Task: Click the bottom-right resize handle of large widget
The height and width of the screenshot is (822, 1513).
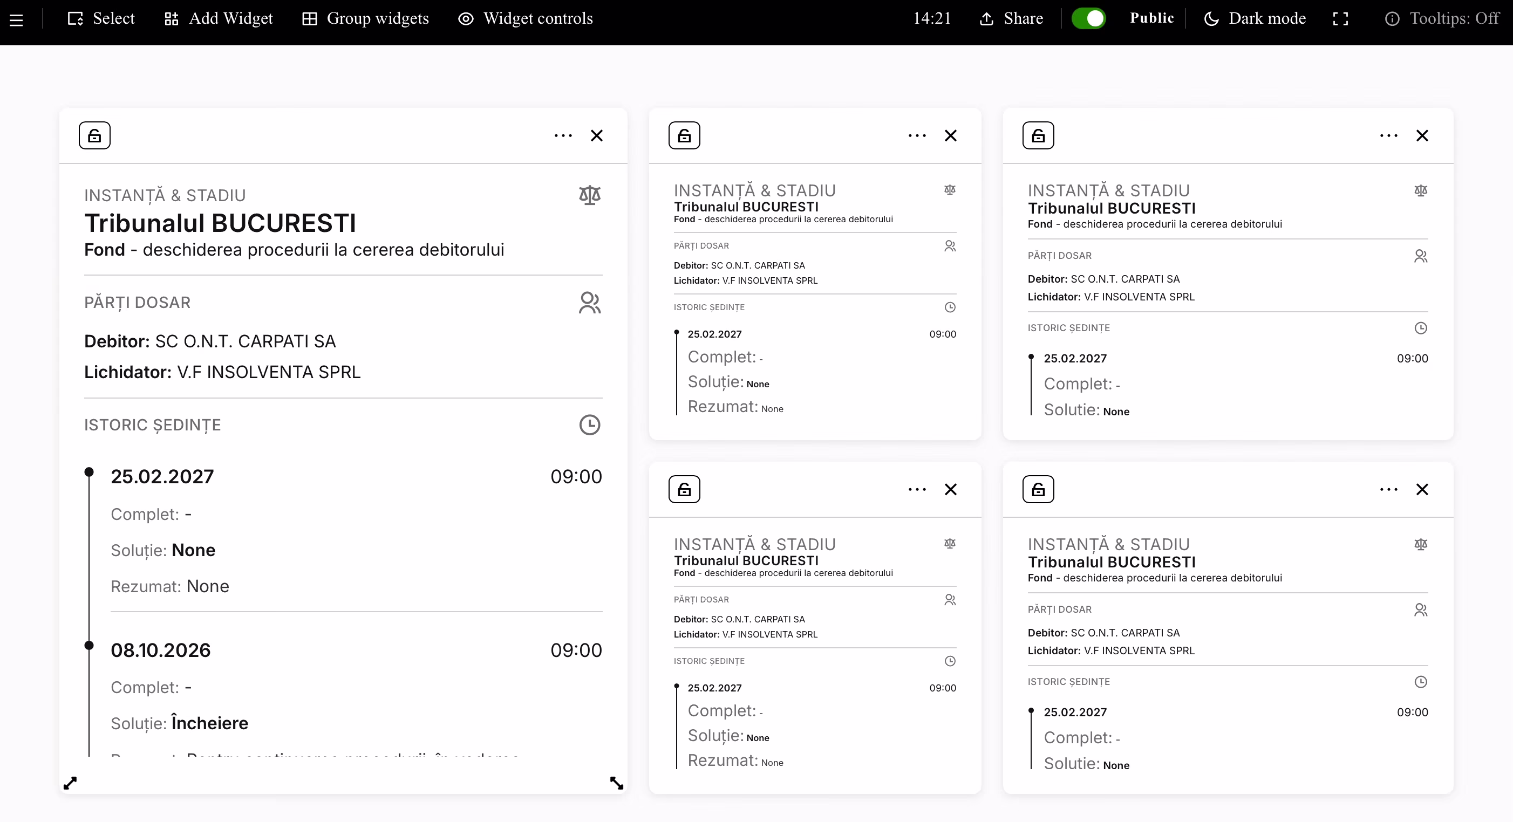Action: tap(617, 783)
